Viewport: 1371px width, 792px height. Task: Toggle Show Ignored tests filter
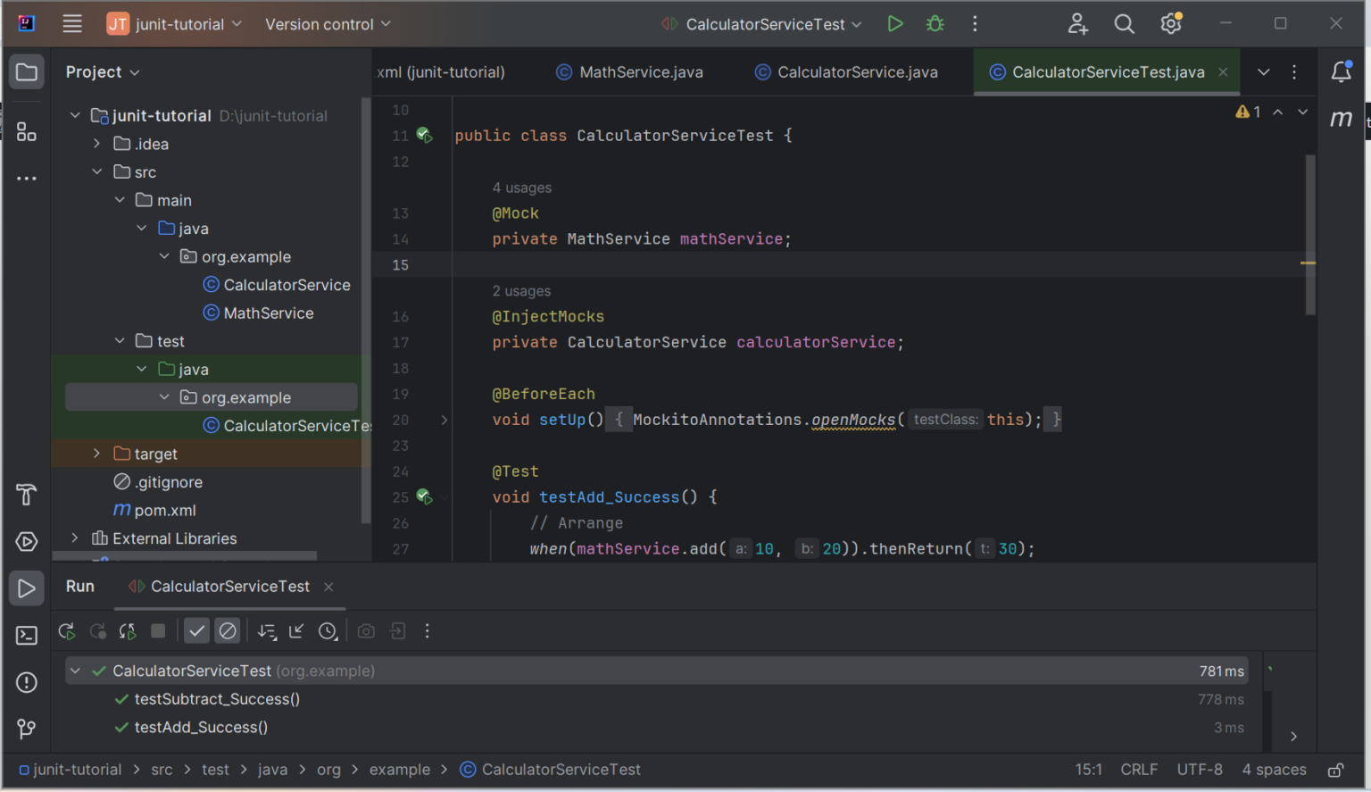(228, 630)
